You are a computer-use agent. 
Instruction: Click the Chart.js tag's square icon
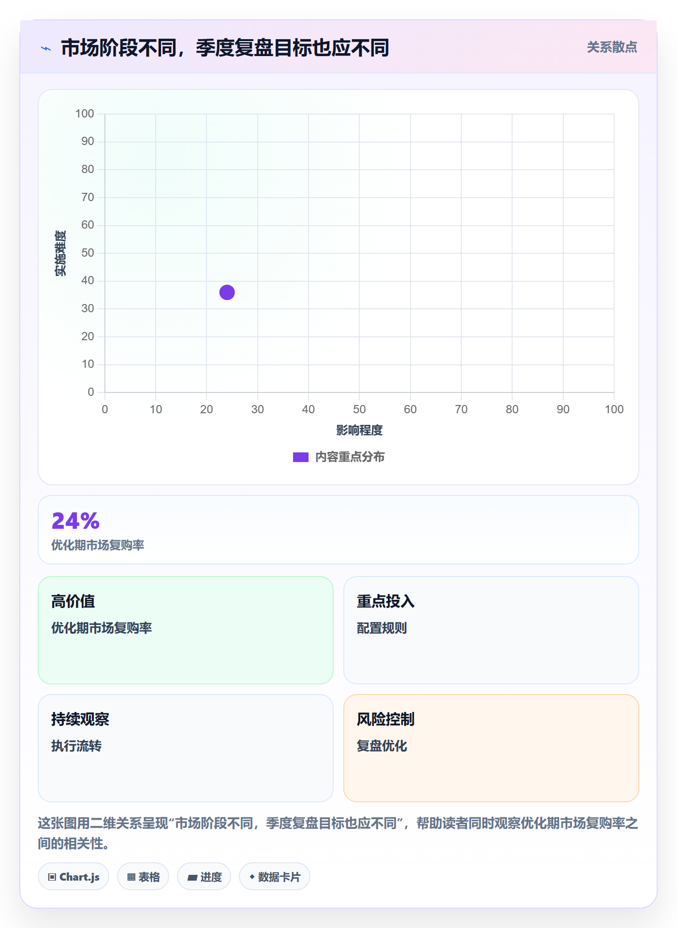point(52,877)
